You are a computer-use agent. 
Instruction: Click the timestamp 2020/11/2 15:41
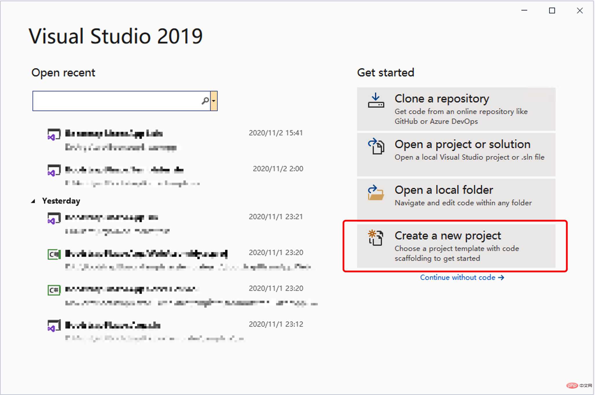point(276,133)
